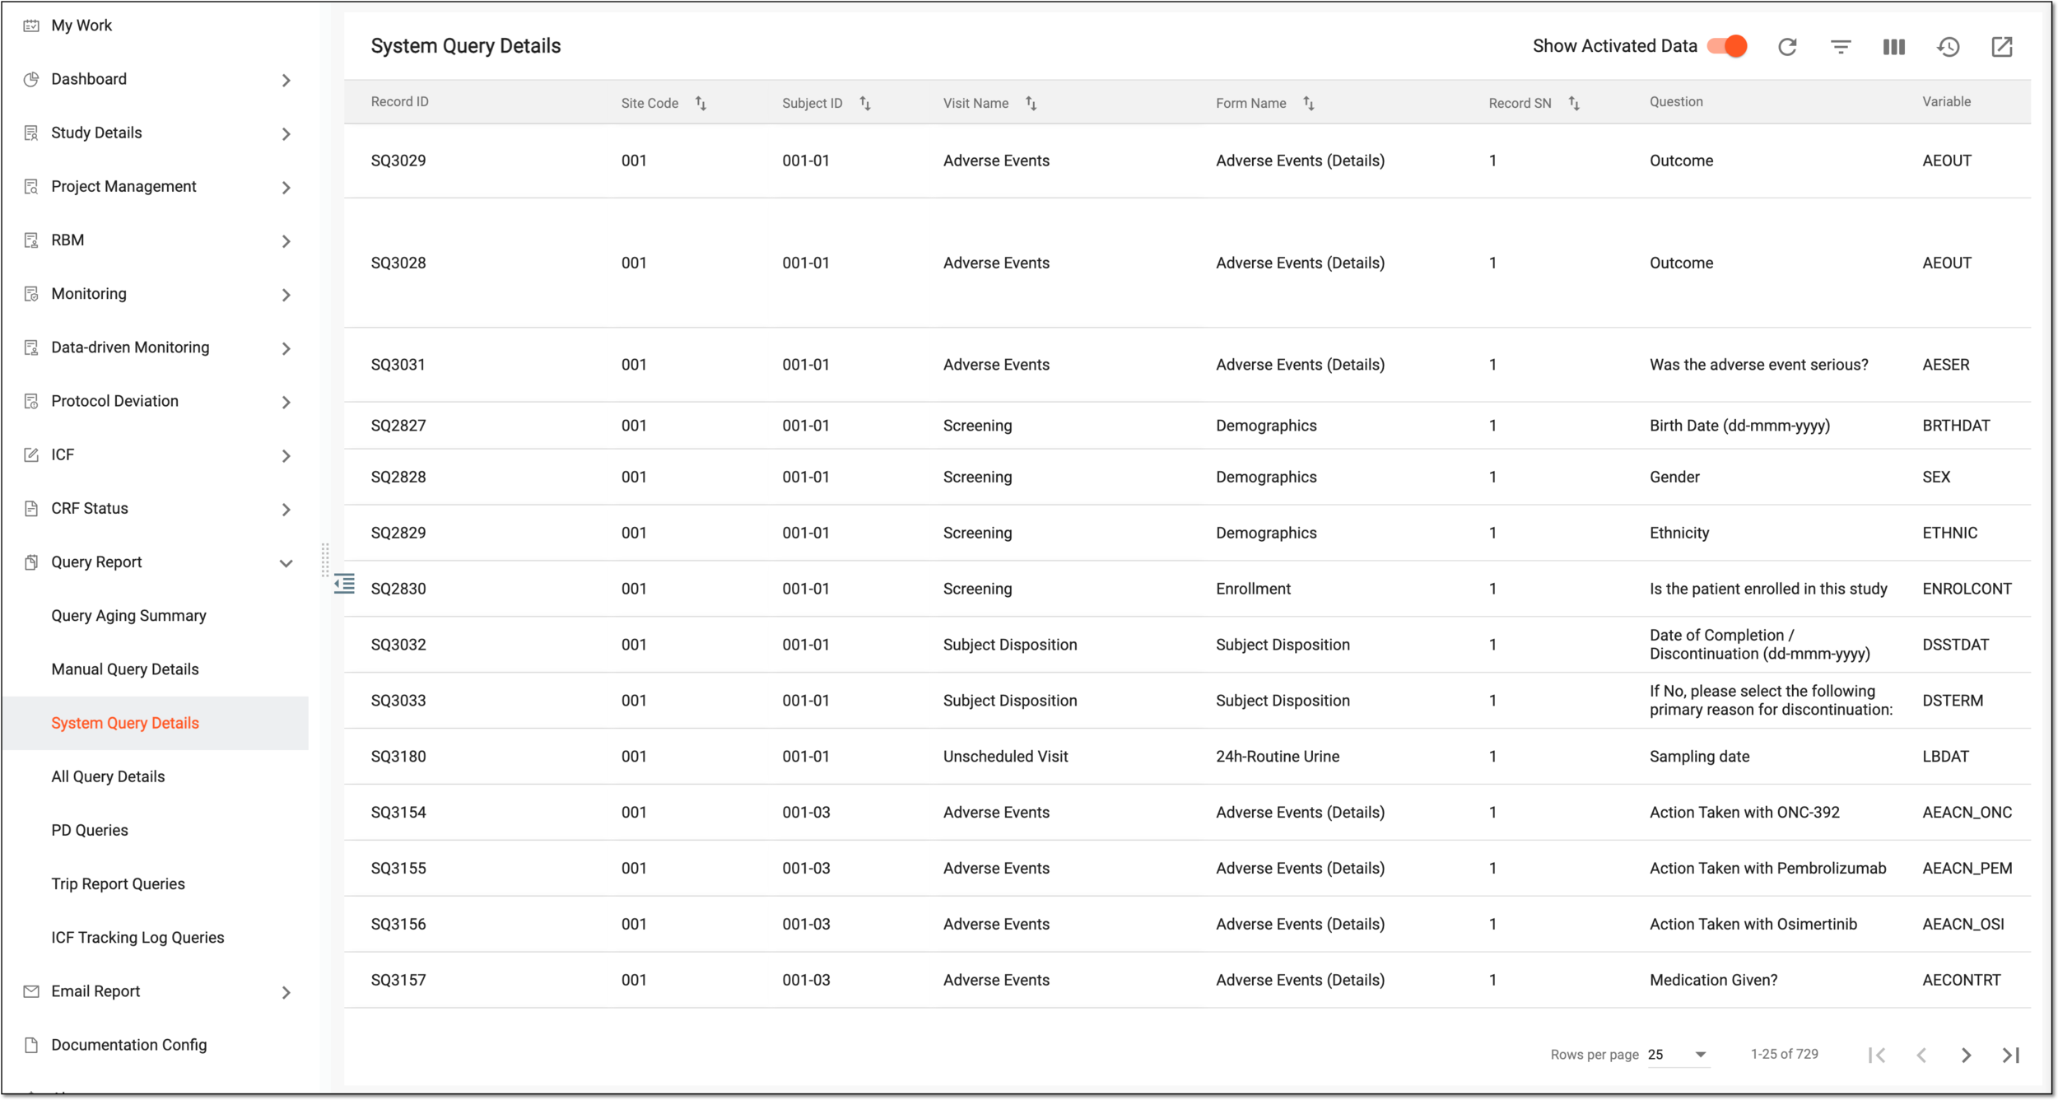
Task: Open PD Queries menu item
Action: point(90,830)
